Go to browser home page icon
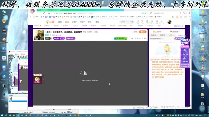 pyautogui.click(x=49, y=13)
